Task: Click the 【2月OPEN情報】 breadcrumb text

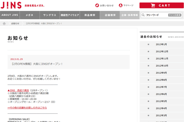Action: coord(44,23)
